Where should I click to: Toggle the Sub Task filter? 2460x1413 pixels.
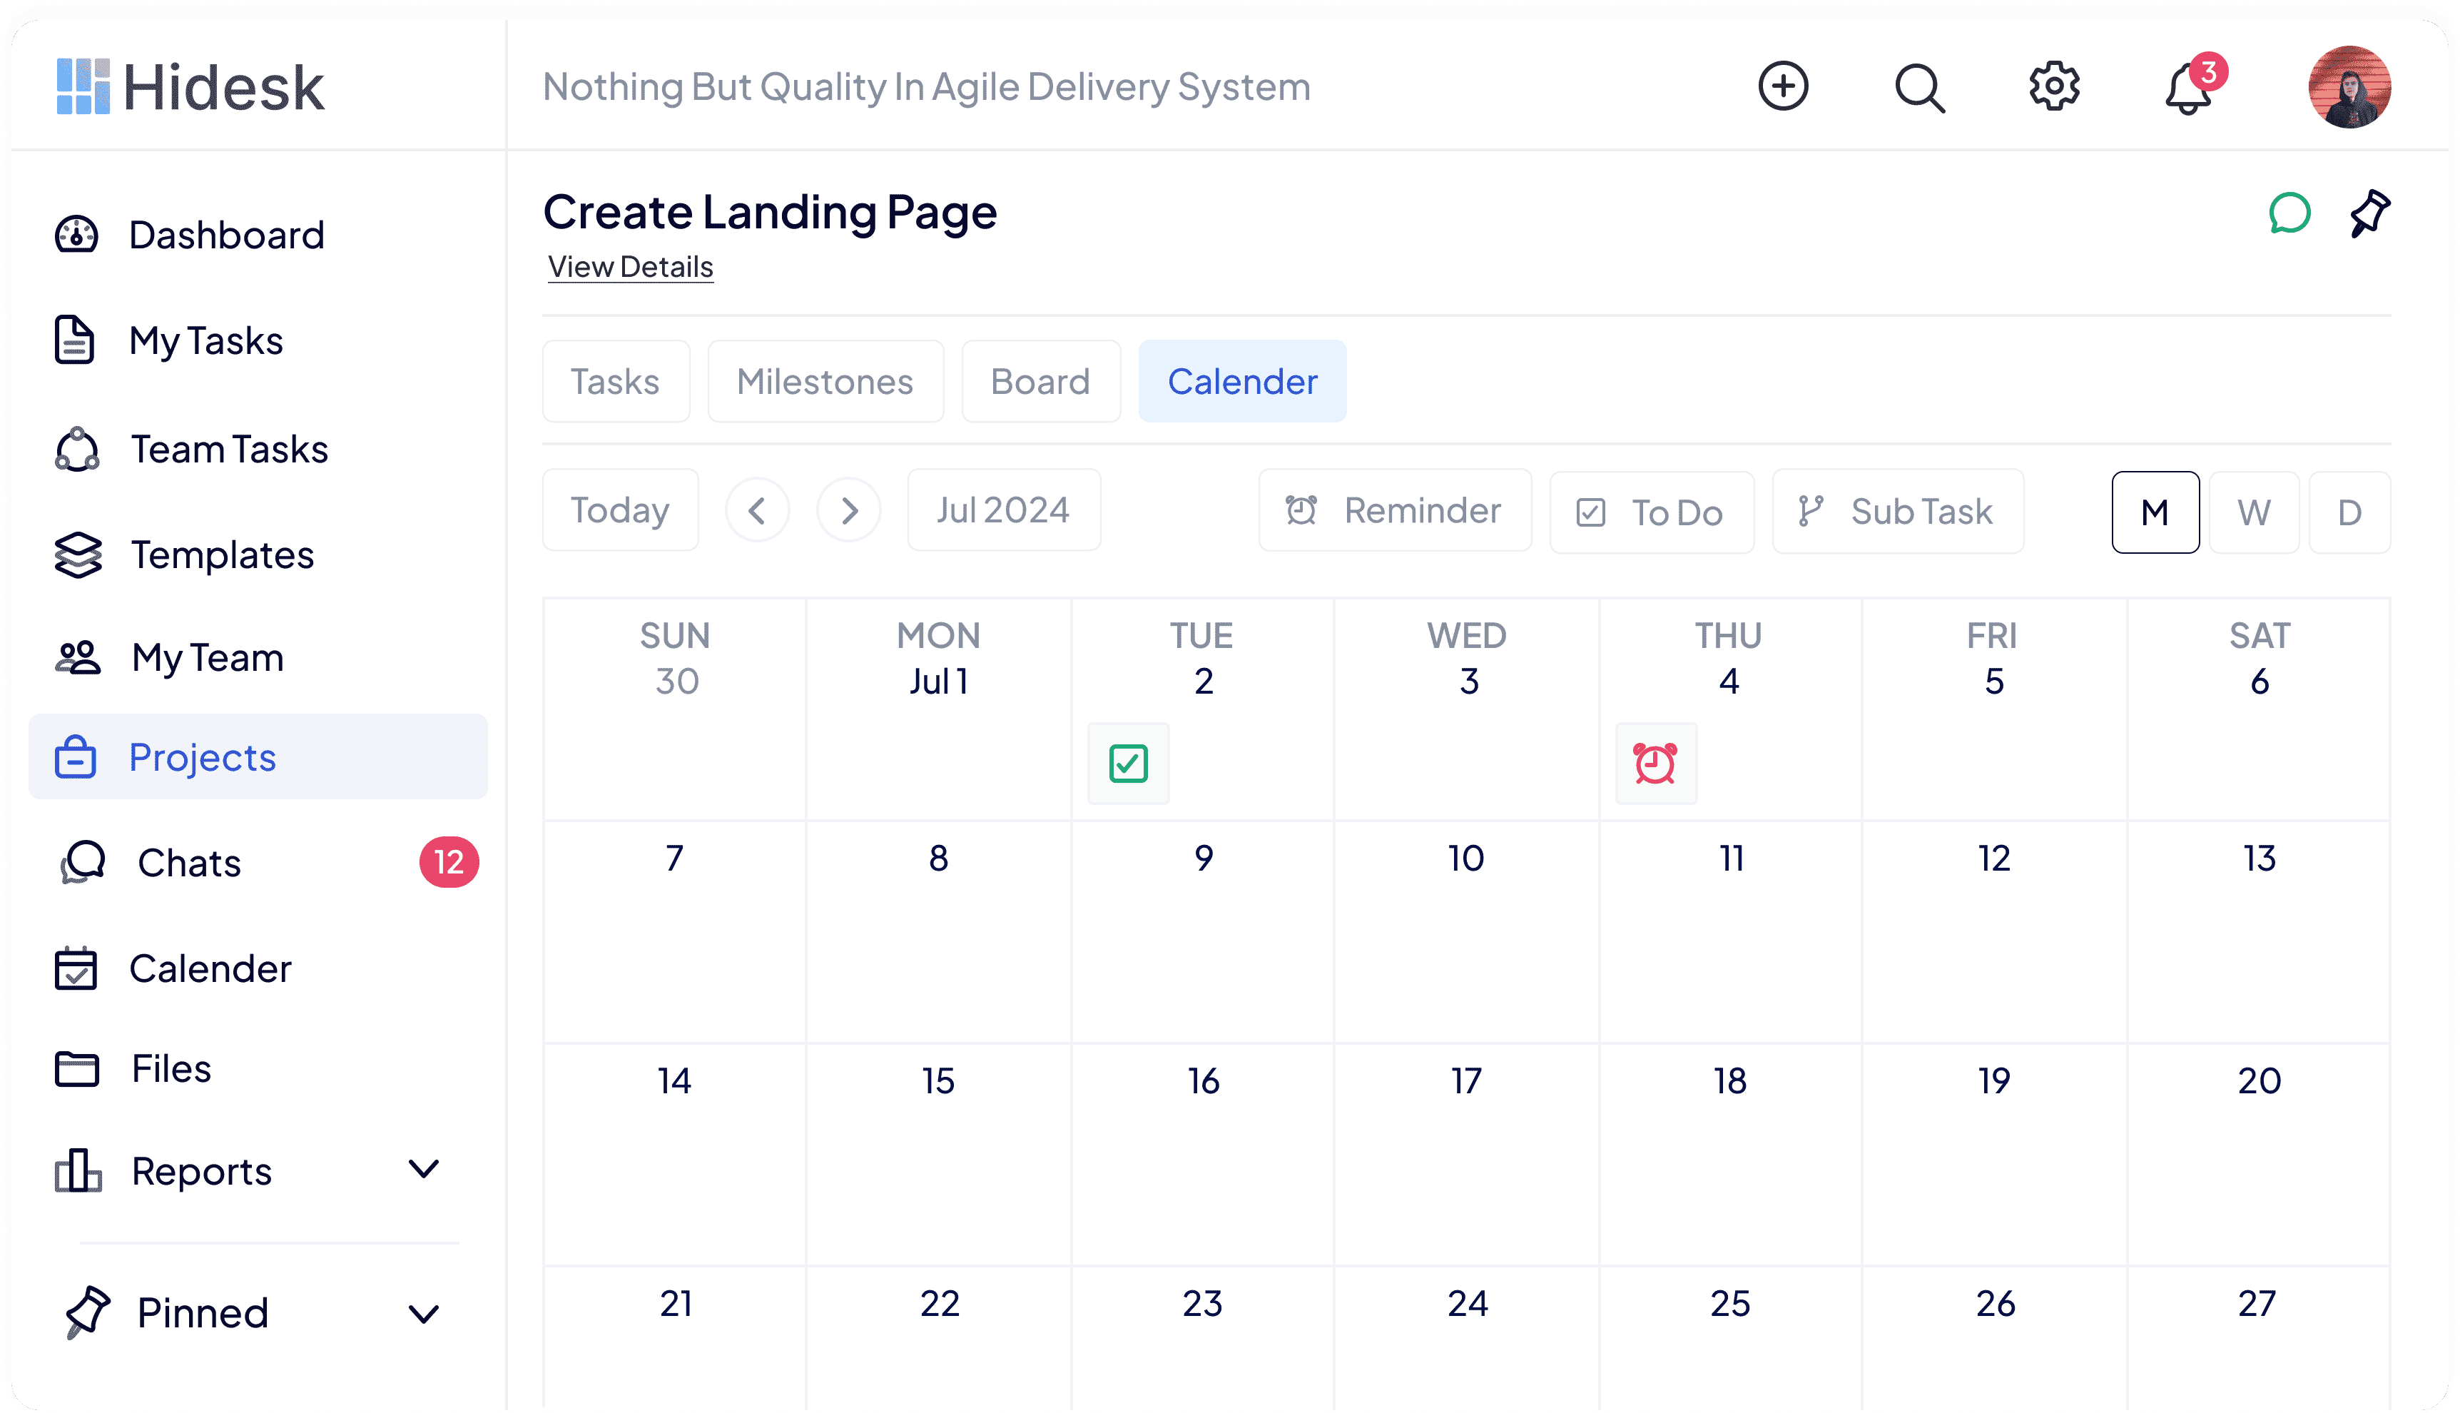click(1897, 510)
